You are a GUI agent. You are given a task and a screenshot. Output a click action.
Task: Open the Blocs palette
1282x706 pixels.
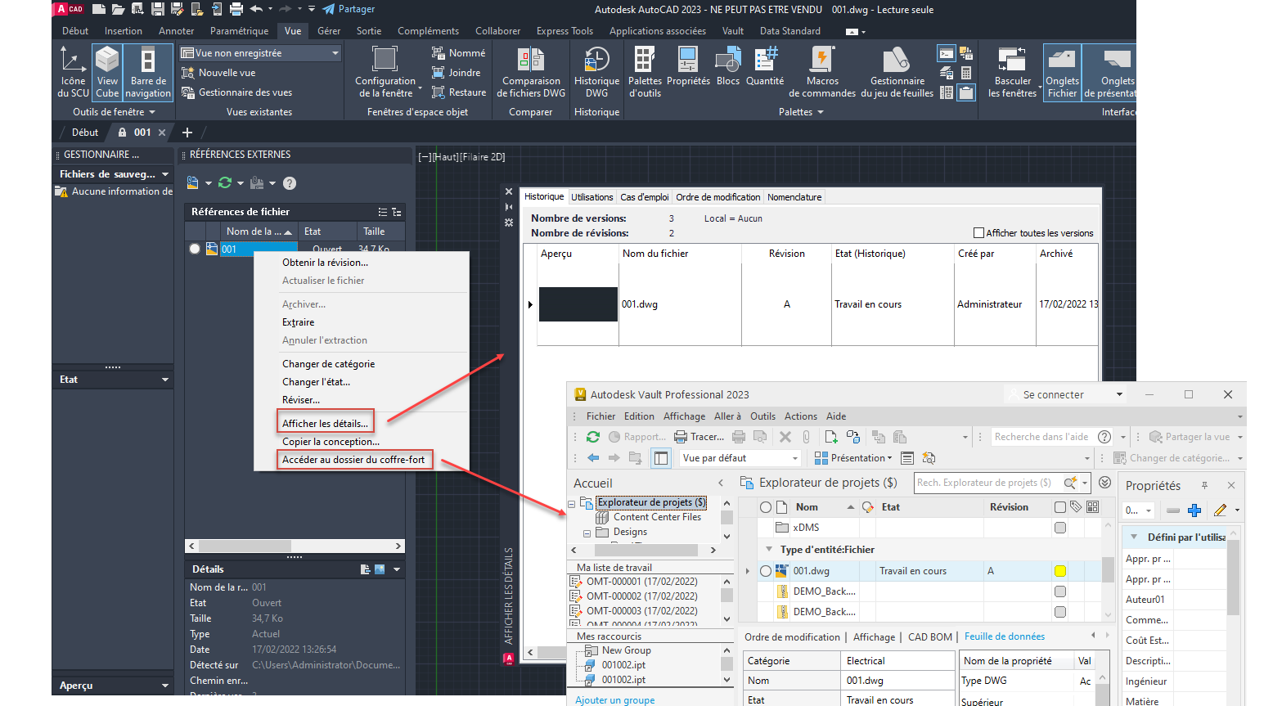(x=728, y=66)
